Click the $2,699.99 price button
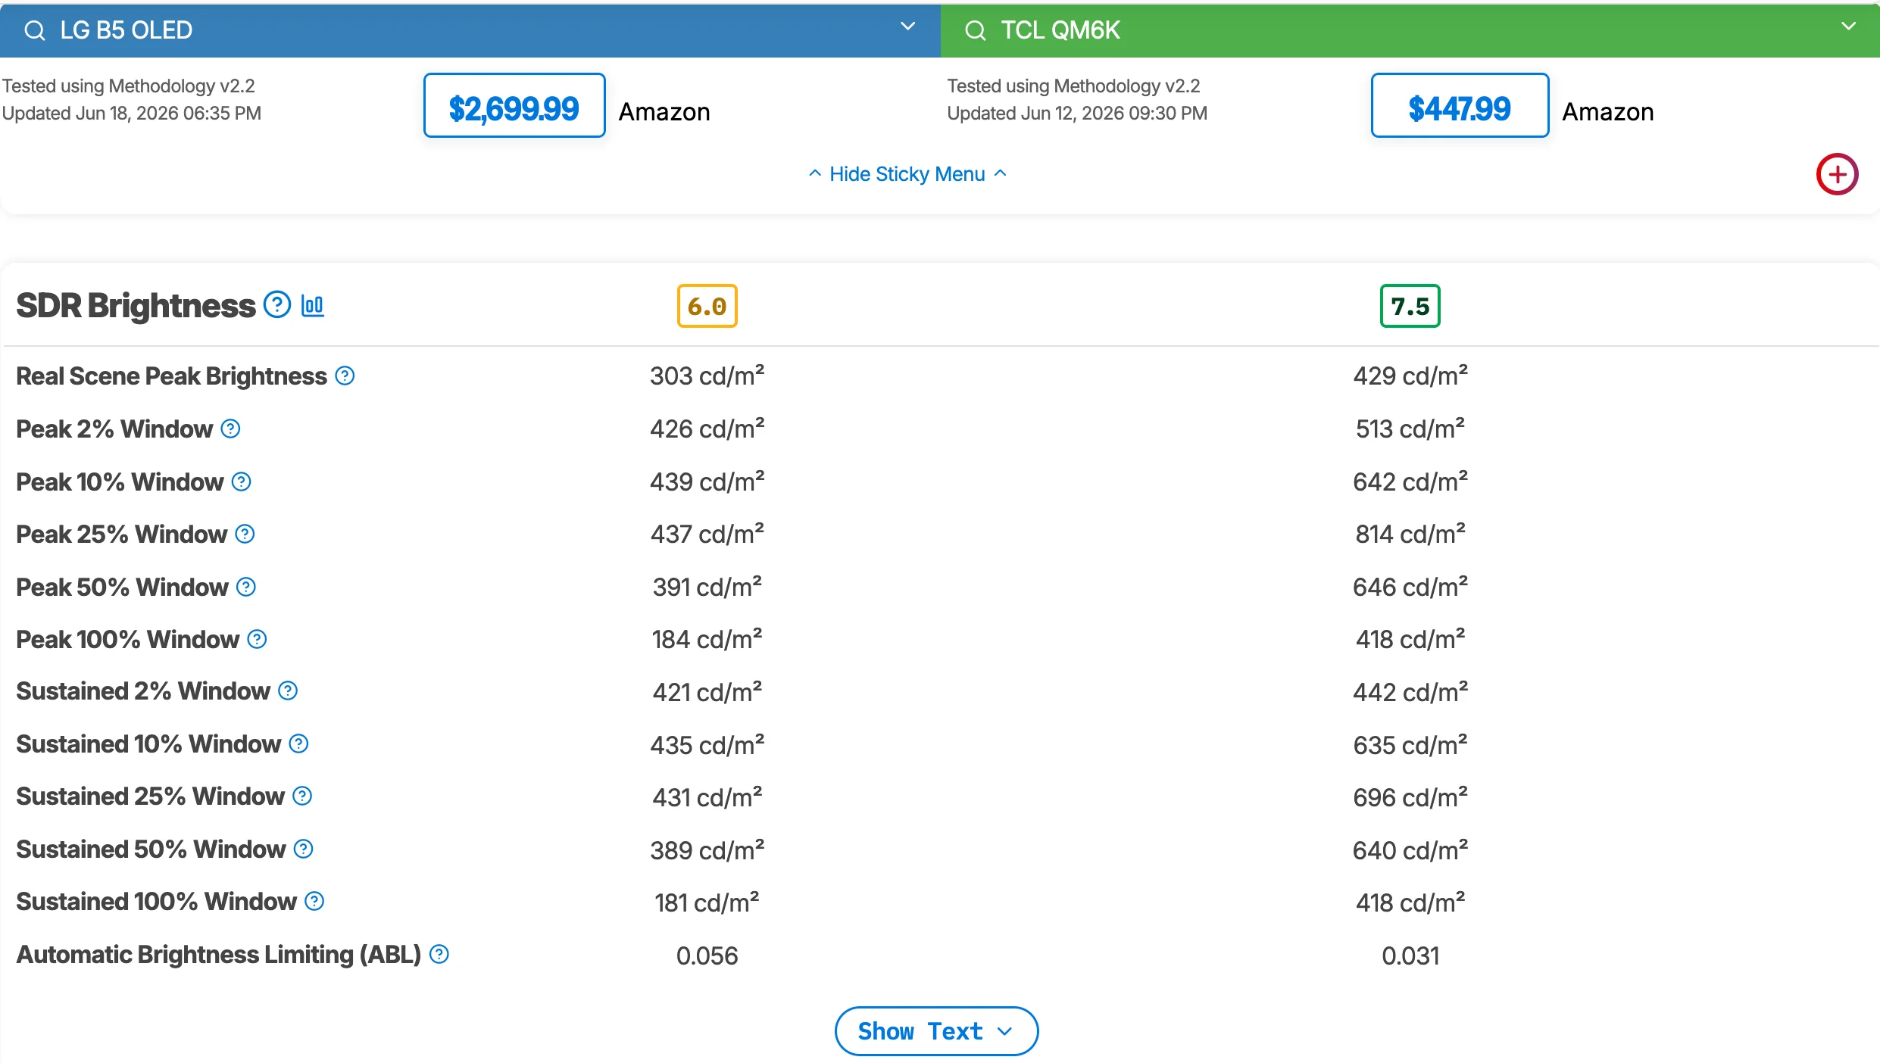1880x1063 pixels. point(514,105)
